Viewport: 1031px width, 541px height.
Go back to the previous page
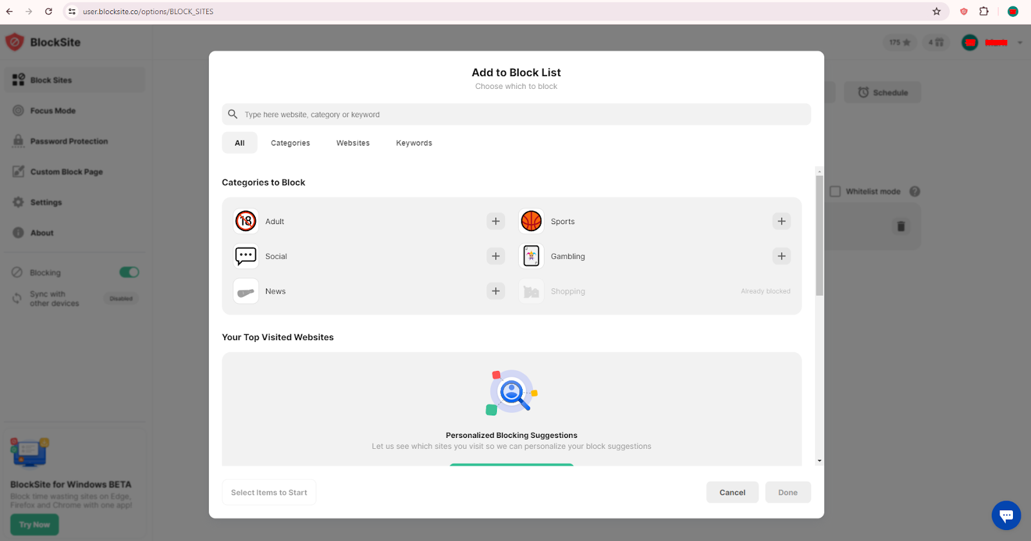click(9, 12)
